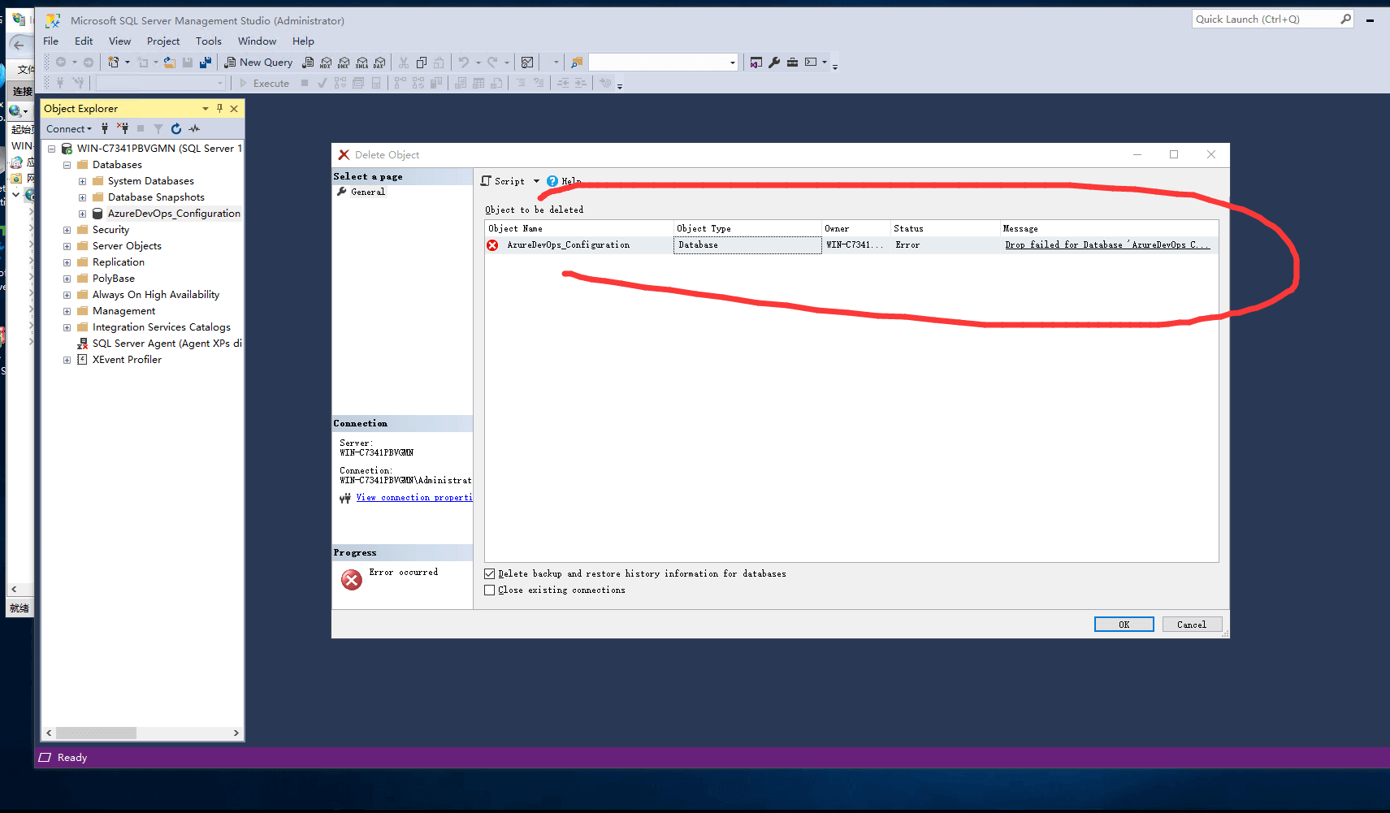1390x813 pixels.
Task: Click the Connect Object Explorer plug icon
Action: coord(105,128)
